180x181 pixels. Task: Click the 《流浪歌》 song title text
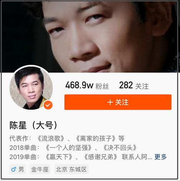[x=51, y=139]
